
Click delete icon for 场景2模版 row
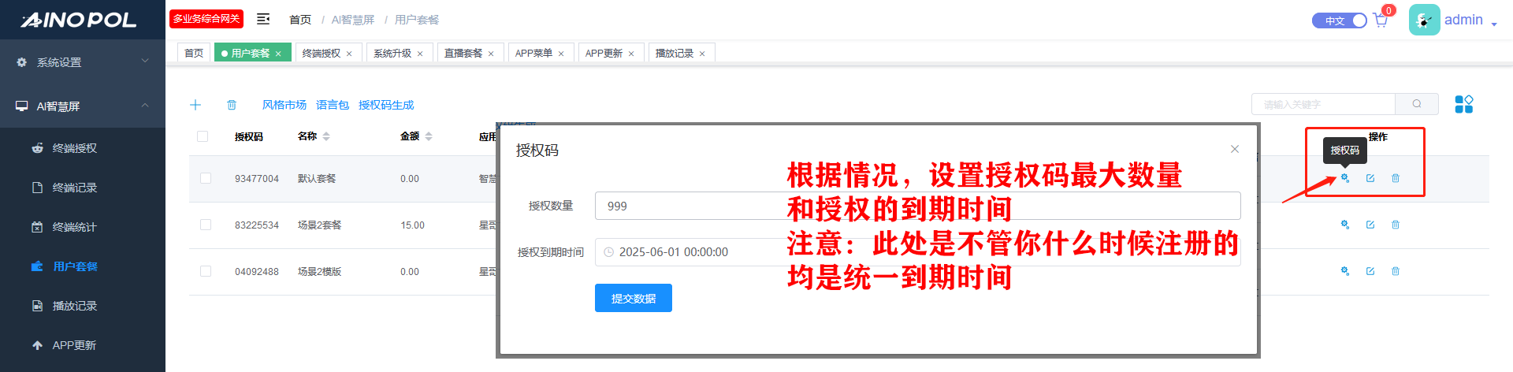coord(1395,271)
